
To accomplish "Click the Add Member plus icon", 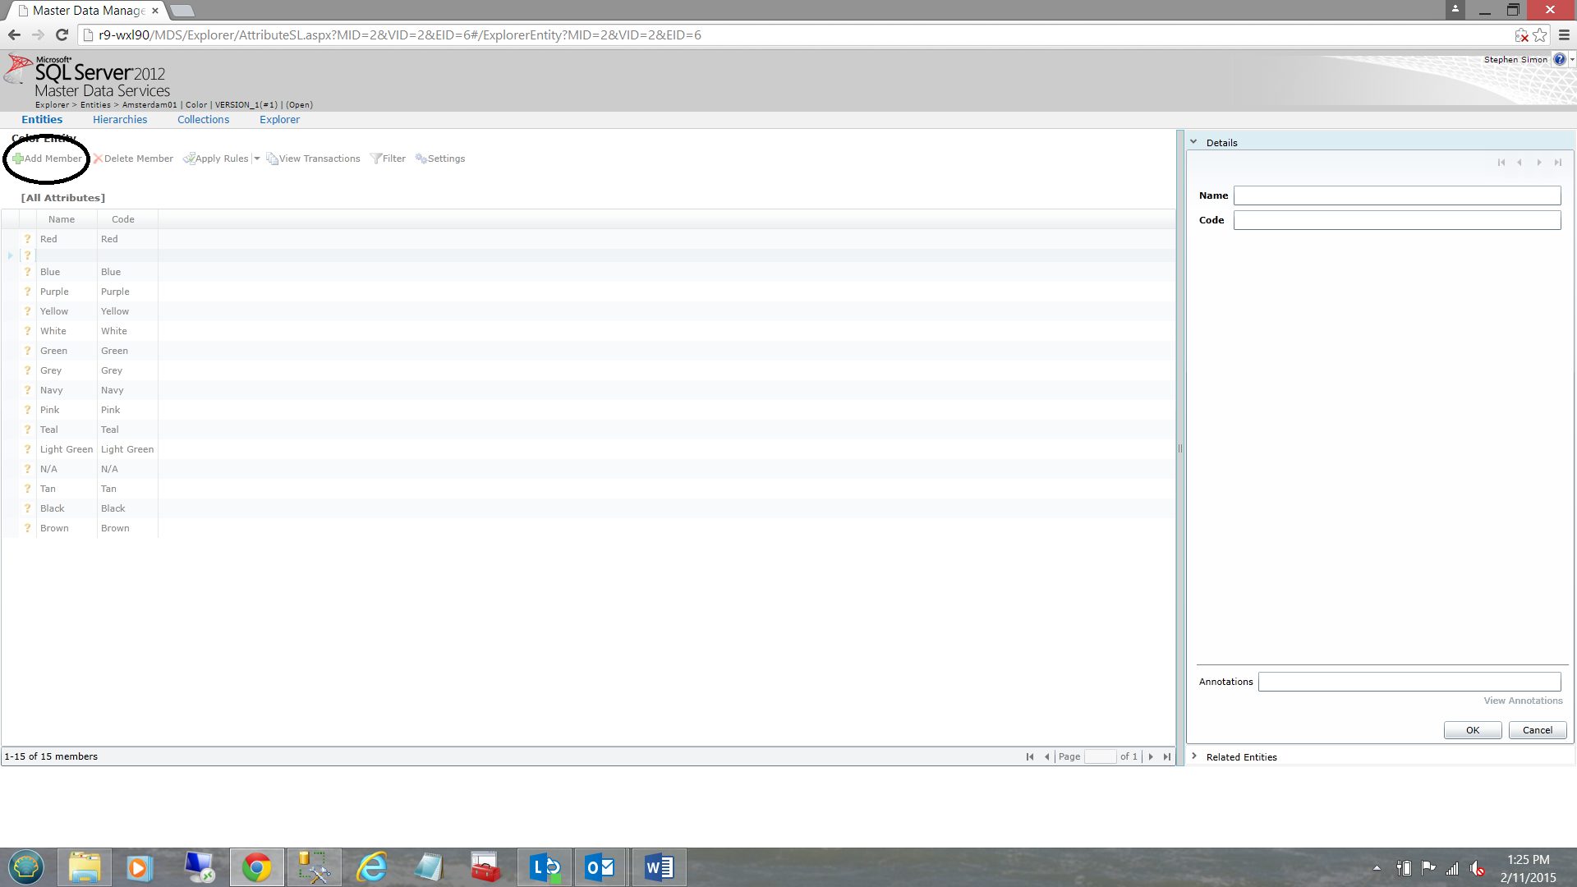I will pos(17,159).
